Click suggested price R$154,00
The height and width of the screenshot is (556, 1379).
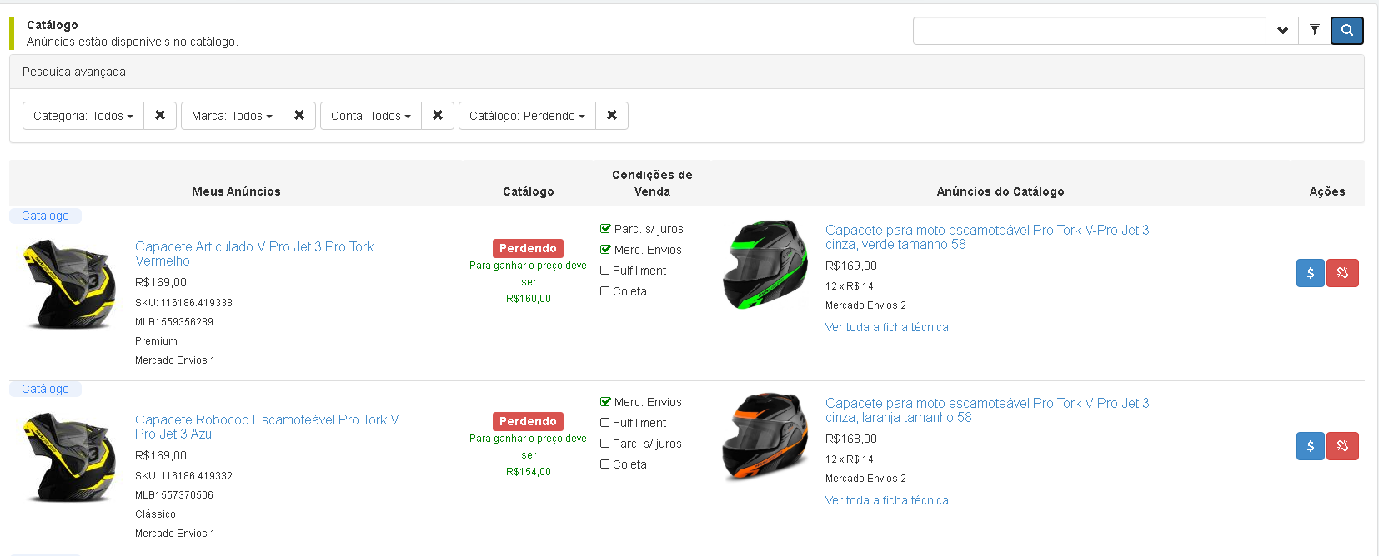(x=529, y=472)
